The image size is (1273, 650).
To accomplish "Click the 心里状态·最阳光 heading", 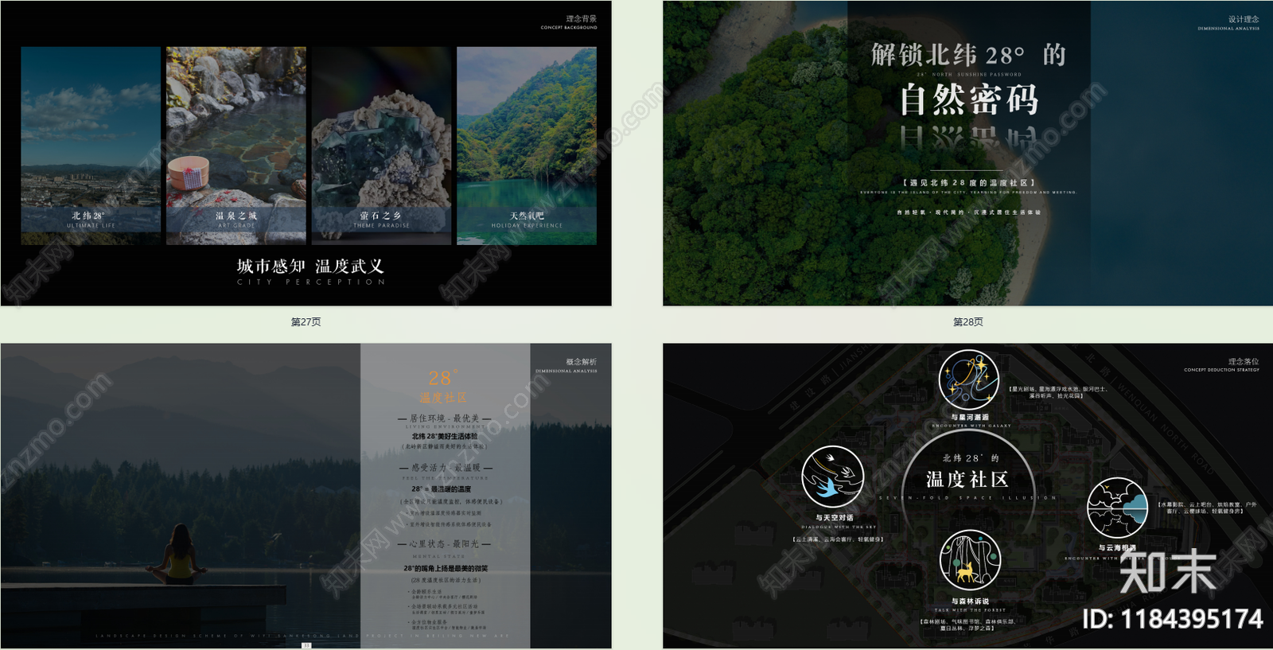I will point(445,544).
